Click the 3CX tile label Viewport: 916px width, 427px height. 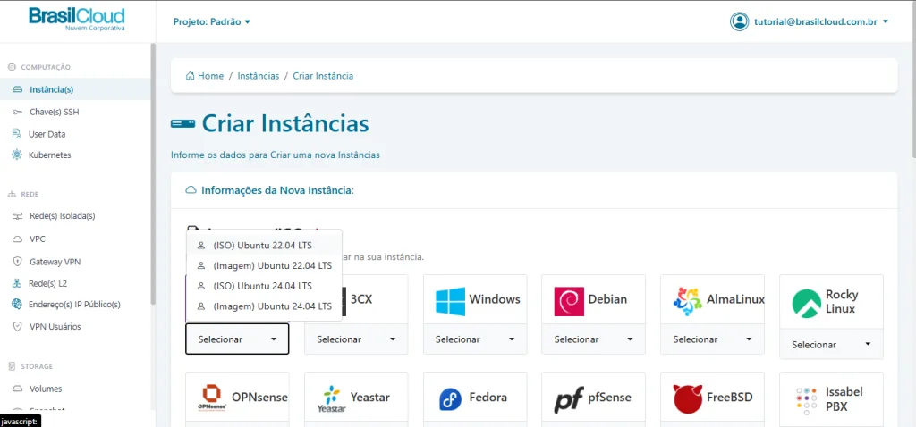tap(361, 299)
